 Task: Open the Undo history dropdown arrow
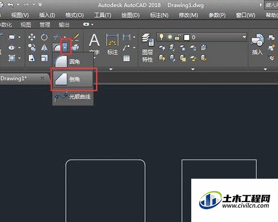[x=18, y=4]
